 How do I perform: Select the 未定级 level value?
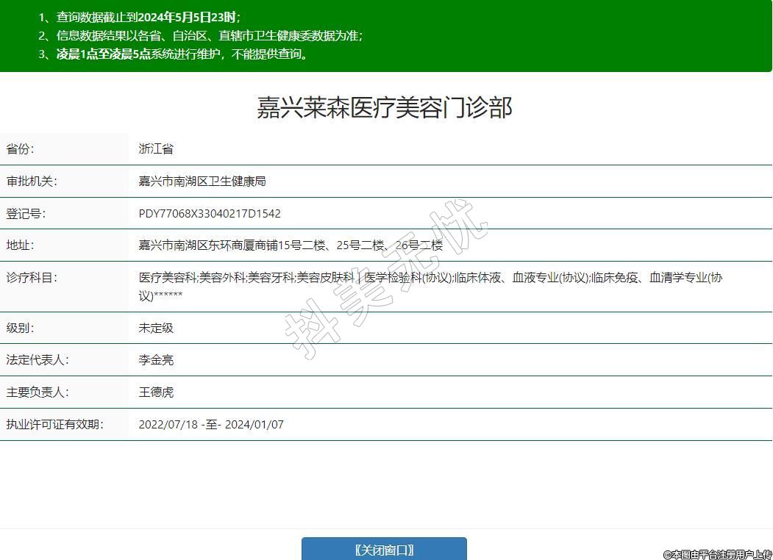coord(156,328)
